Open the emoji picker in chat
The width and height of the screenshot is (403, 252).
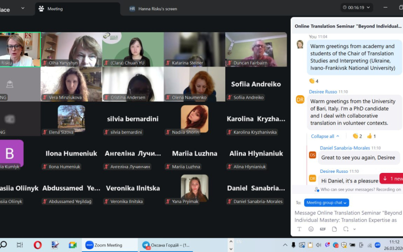pyautogui.click(x=311, y=229)
